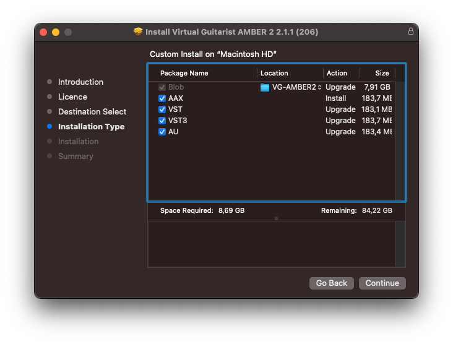This screenshot has width=453, height=344.
Task: Click the Location column header
Action: click(274, 73)
